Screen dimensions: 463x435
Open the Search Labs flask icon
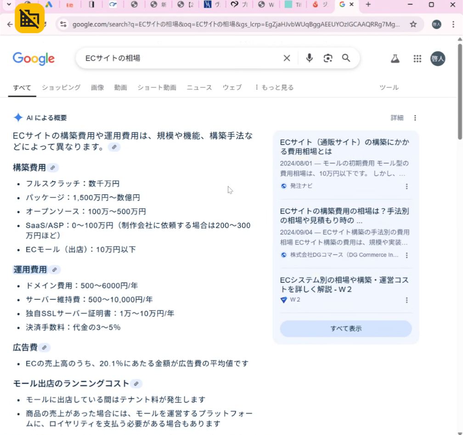tap(395, 58)
